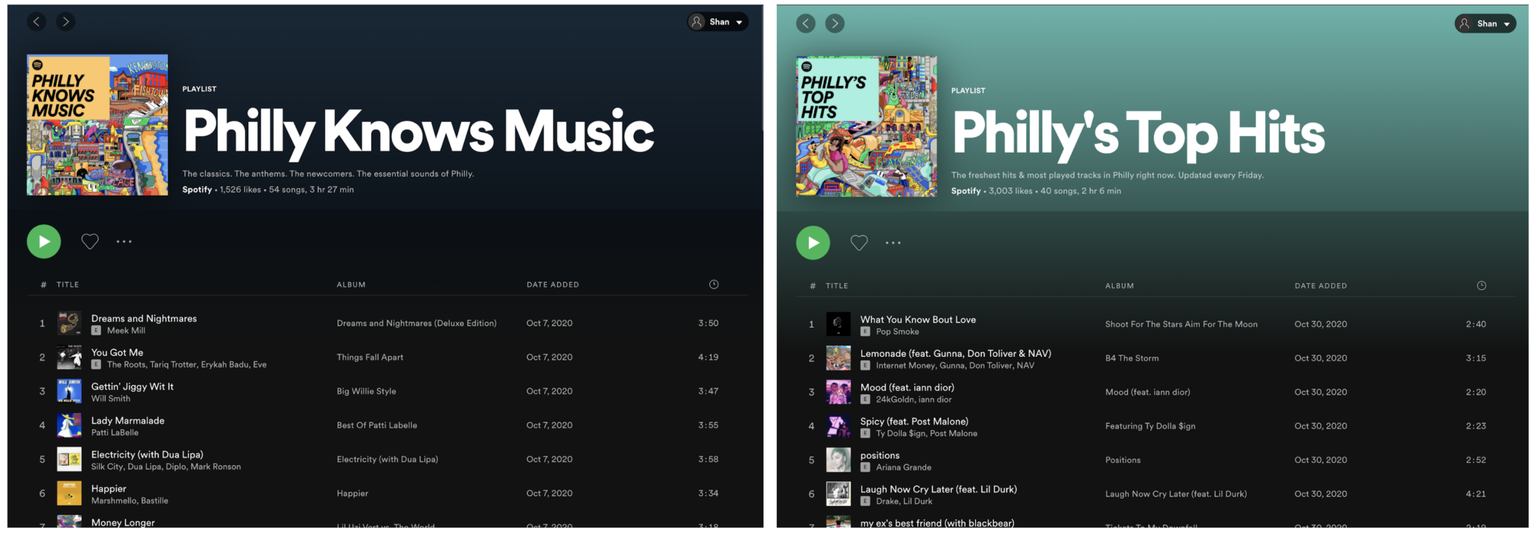
Task: Click Lady Marmalade track artwork
Action: pos(69,425)
